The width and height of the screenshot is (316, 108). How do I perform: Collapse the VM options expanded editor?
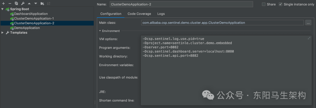(x=309, y=38)
